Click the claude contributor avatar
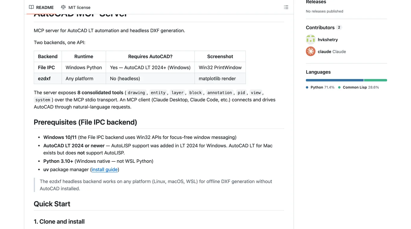Image resolution: width=411 pixels, height=229 pixels. tap(311, 51)
